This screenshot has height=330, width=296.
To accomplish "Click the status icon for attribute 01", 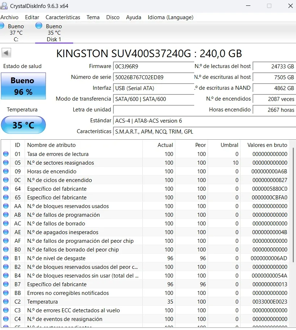I will [x=6, y=154].
